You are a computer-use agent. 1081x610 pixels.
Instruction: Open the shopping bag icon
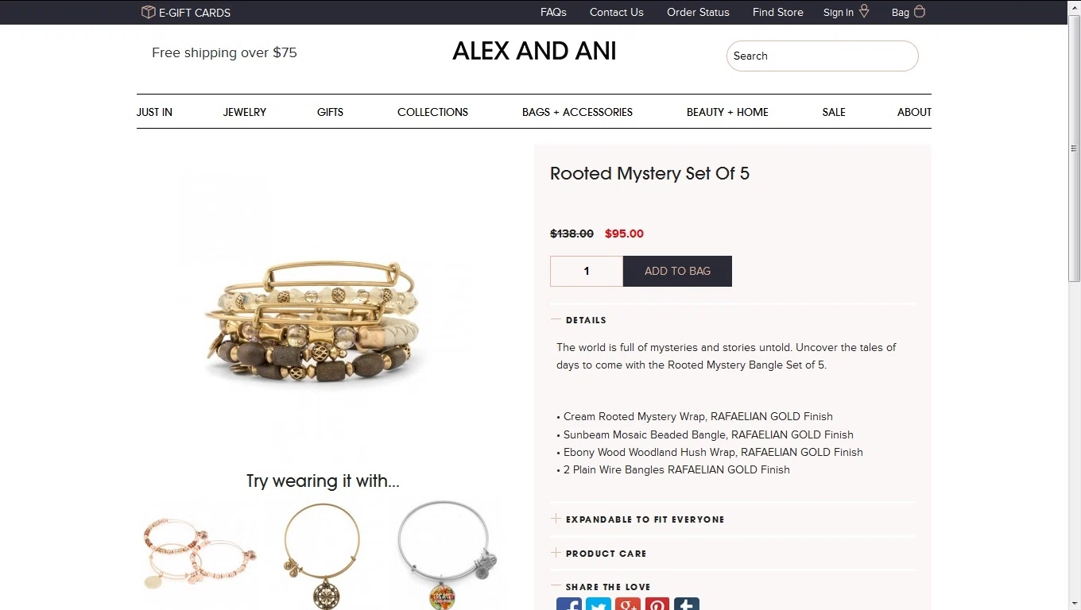pyautogui.click(x=920, y=11)
